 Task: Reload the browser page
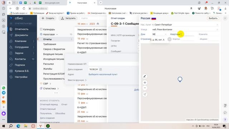24,9
